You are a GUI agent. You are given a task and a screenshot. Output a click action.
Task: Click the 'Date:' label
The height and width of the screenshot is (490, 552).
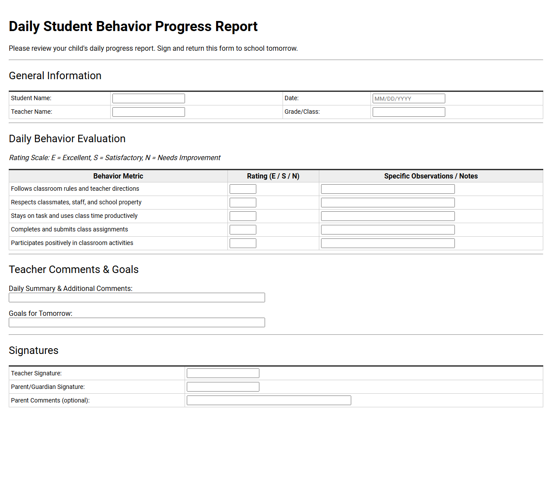pos(291,98)
